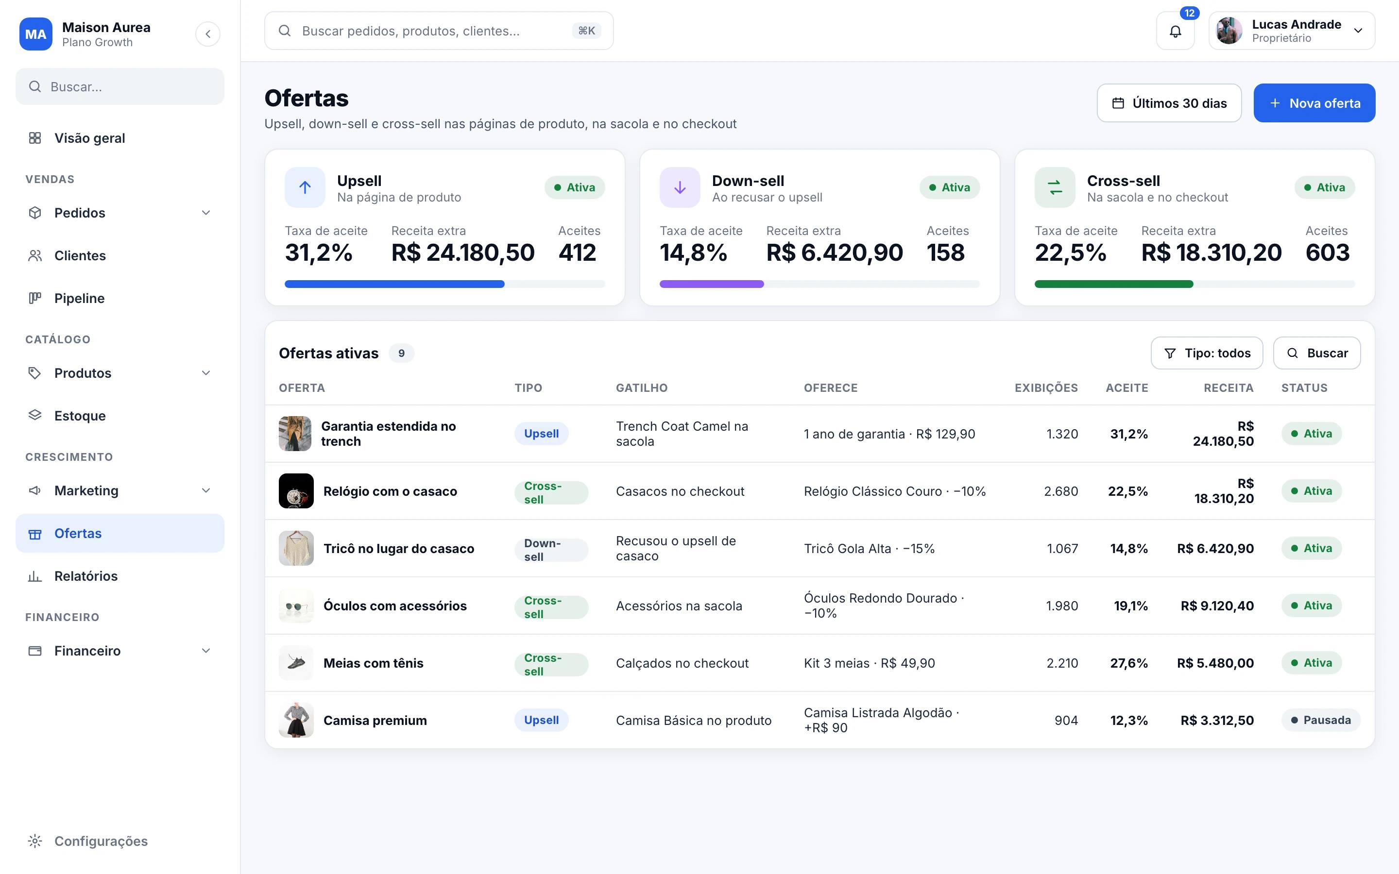Open the Pipeline menu item
1399x874 pixels.
point(119,298)
